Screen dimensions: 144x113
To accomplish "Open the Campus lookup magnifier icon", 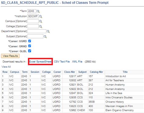I will pos(41,21).
